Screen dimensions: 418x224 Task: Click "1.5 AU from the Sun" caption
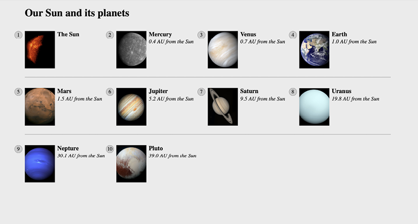[x=80, y=99]
